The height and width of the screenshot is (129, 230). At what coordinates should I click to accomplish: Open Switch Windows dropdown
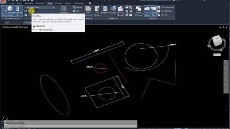pos(139,11)
